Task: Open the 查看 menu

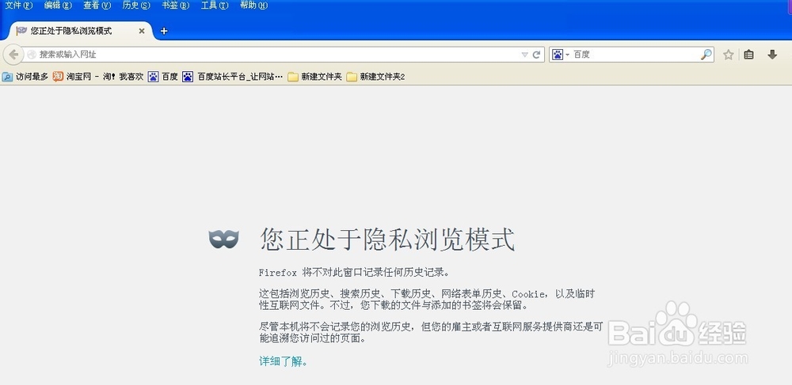Action: (97, 6)
